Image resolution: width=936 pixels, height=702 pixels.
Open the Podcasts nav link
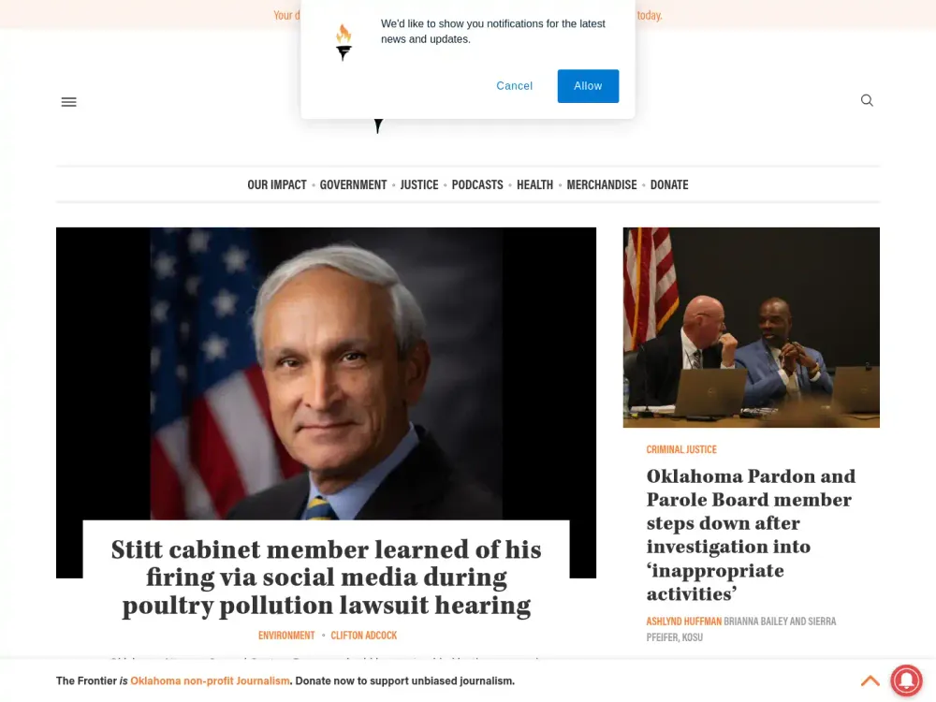click(x=477, y=185)
